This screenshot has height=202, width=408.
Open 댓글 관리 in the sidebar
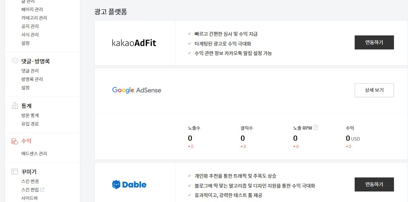pos(30,71)
